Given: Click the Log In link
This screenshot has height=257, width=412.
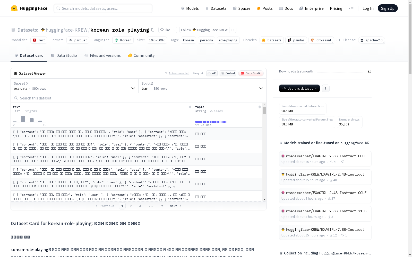Looking at the screenshot, I should point(368,8).
